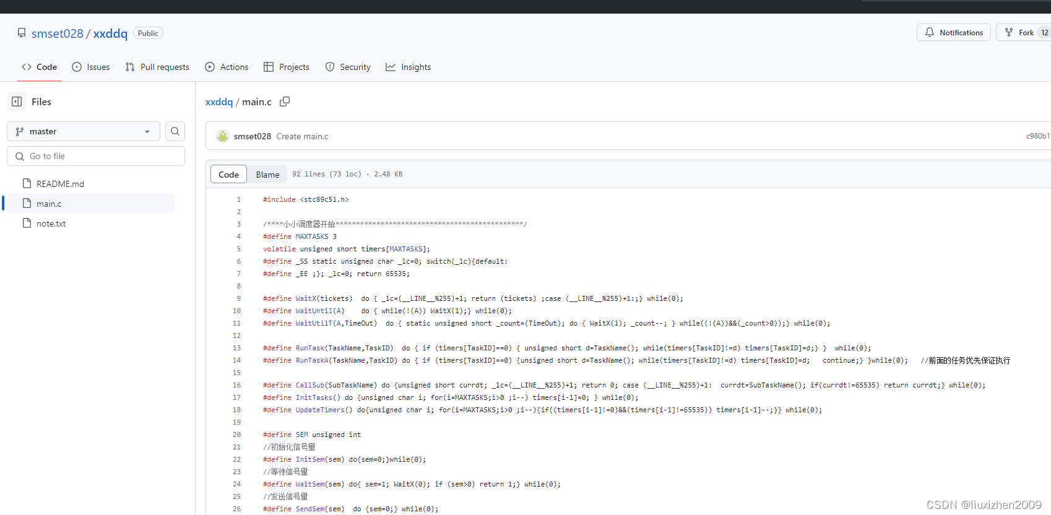The image size is (1051, 515).
Task: Click the repository icon beside smset028
Action: [22, 33]
